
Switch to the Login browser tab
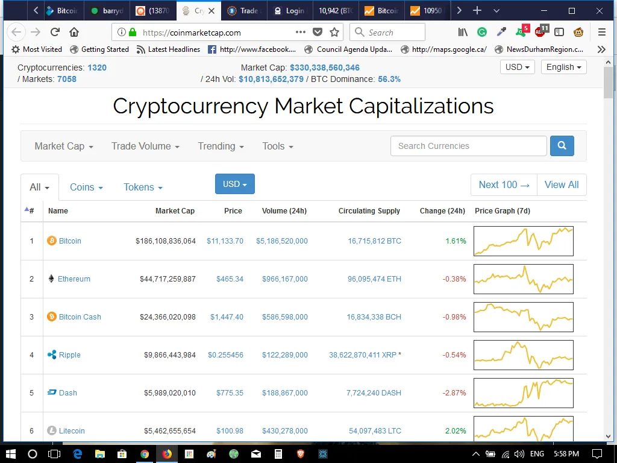pyautogui.click(x=290, y=11)
